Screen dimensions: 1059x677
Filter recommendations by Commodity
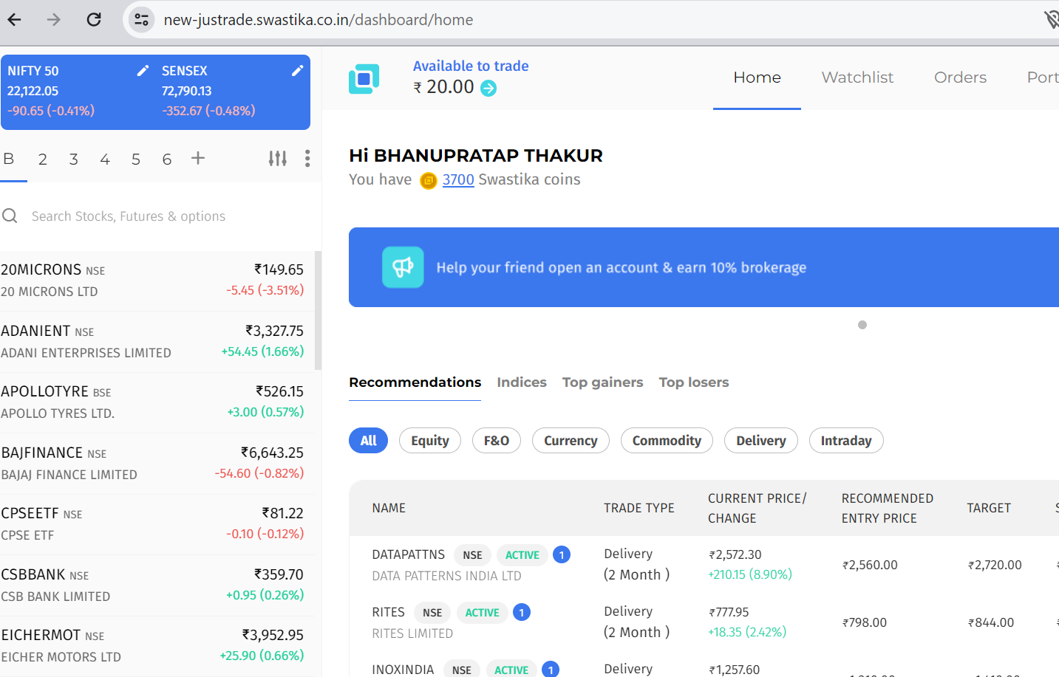(667, 441)
